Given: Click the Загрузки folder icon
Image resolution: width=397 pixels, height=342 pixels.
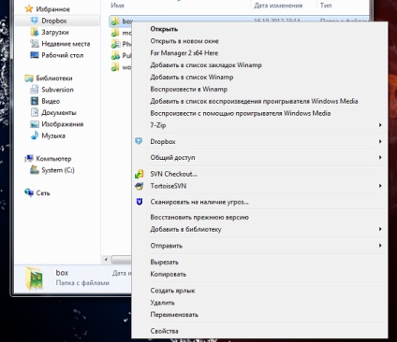Looking at the screenshot, I should click(x=34, y=32).
